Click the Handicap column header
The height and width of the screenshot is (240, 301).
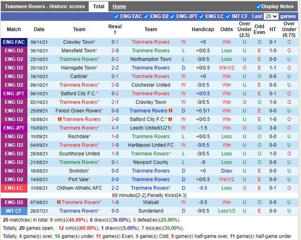[x=202, y=29]
